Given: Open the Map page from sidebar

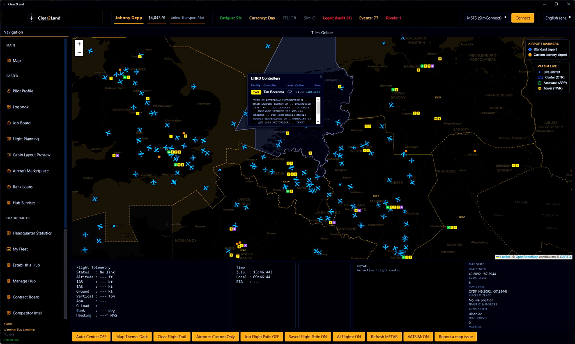Looking at the screenshot, I should (14, 61).
